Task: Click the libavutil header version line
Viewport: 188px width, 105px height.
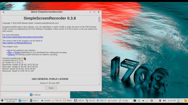Action: click(x=19, y=69)
